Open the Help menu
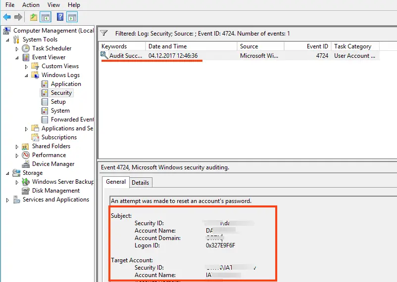Viewport: 397px width, 282px height. point(74,5)
